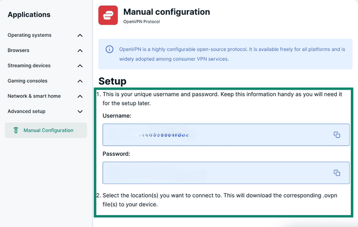
Task: Click the OpenVPN description notice text
Action: point(232,54)
